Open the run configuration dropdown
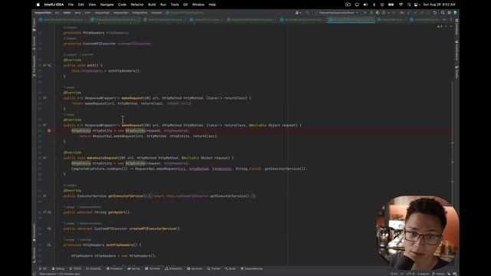Viewport: 491px width, 276px height. click(x=337, y=13)
